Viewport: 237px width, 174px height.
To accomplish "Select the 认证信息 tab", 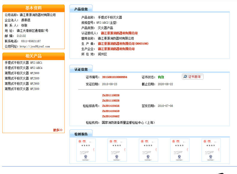I will (81, 69).
